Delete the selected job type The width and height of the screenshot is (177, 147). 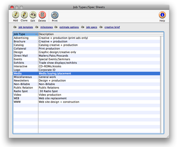42,15
